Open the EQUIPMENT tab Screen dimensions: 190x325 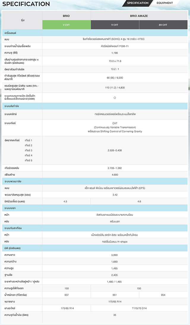pos(165,3)
